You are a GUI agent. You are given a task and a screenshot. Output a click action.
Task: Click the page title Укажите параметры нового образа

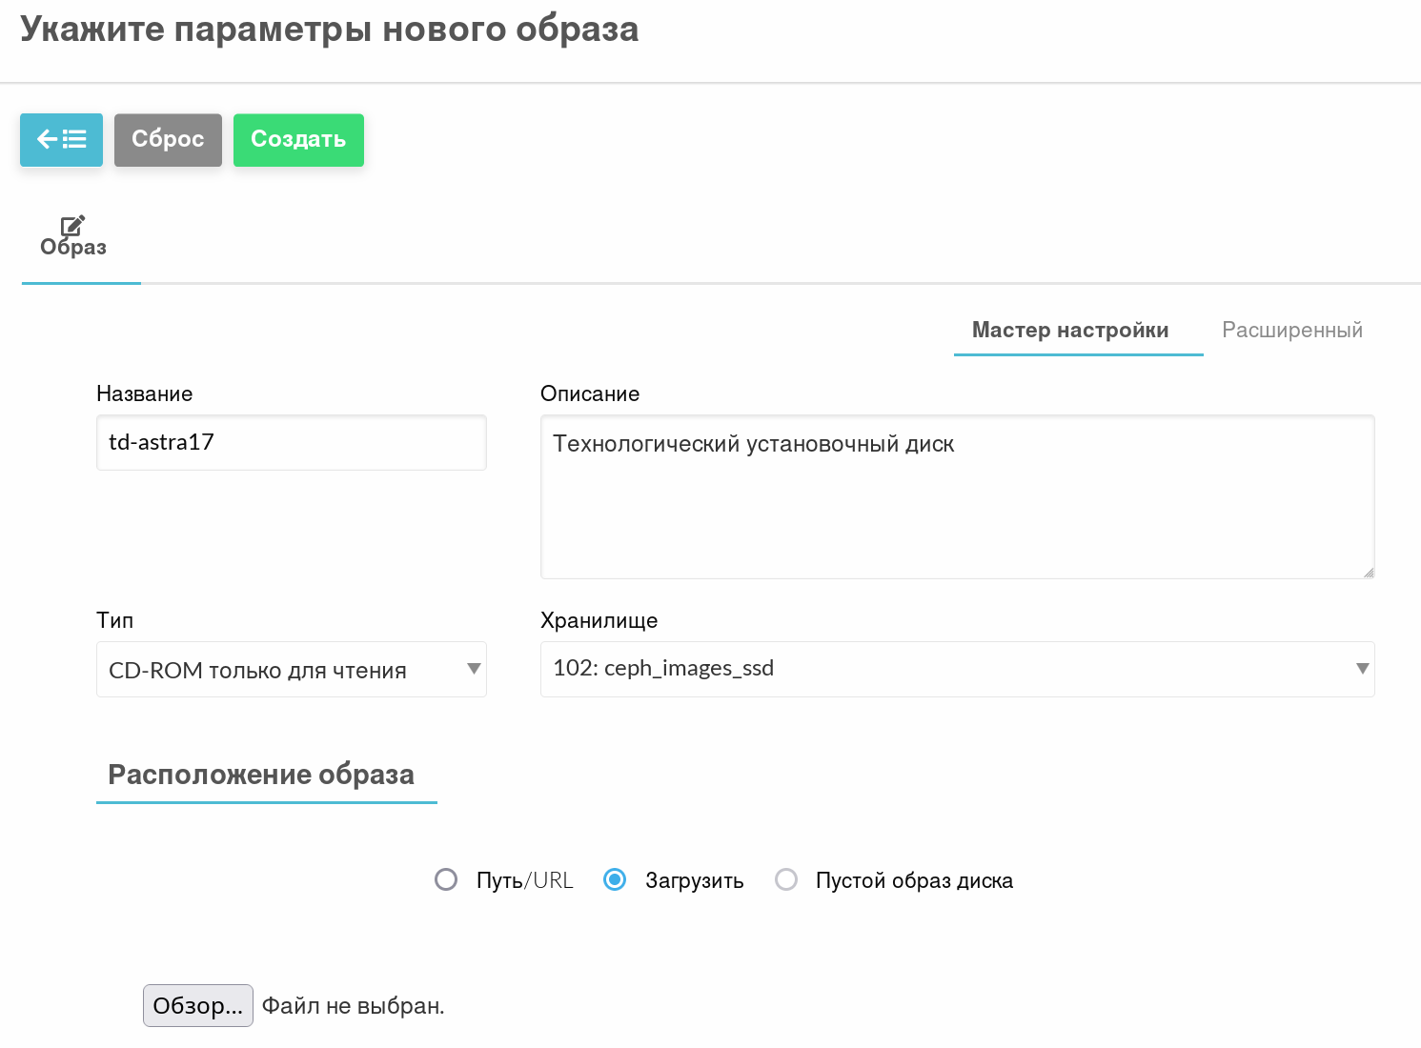click(x=329, y=30)
